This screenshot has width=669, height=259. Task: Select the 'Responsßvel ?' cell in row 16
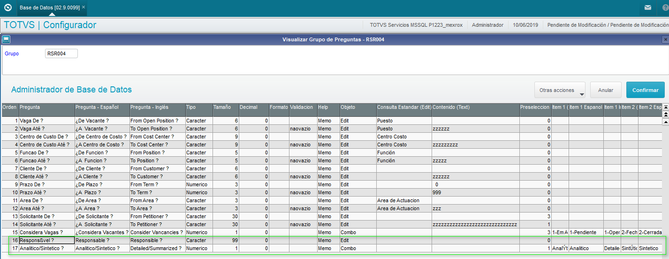point(46,240)
